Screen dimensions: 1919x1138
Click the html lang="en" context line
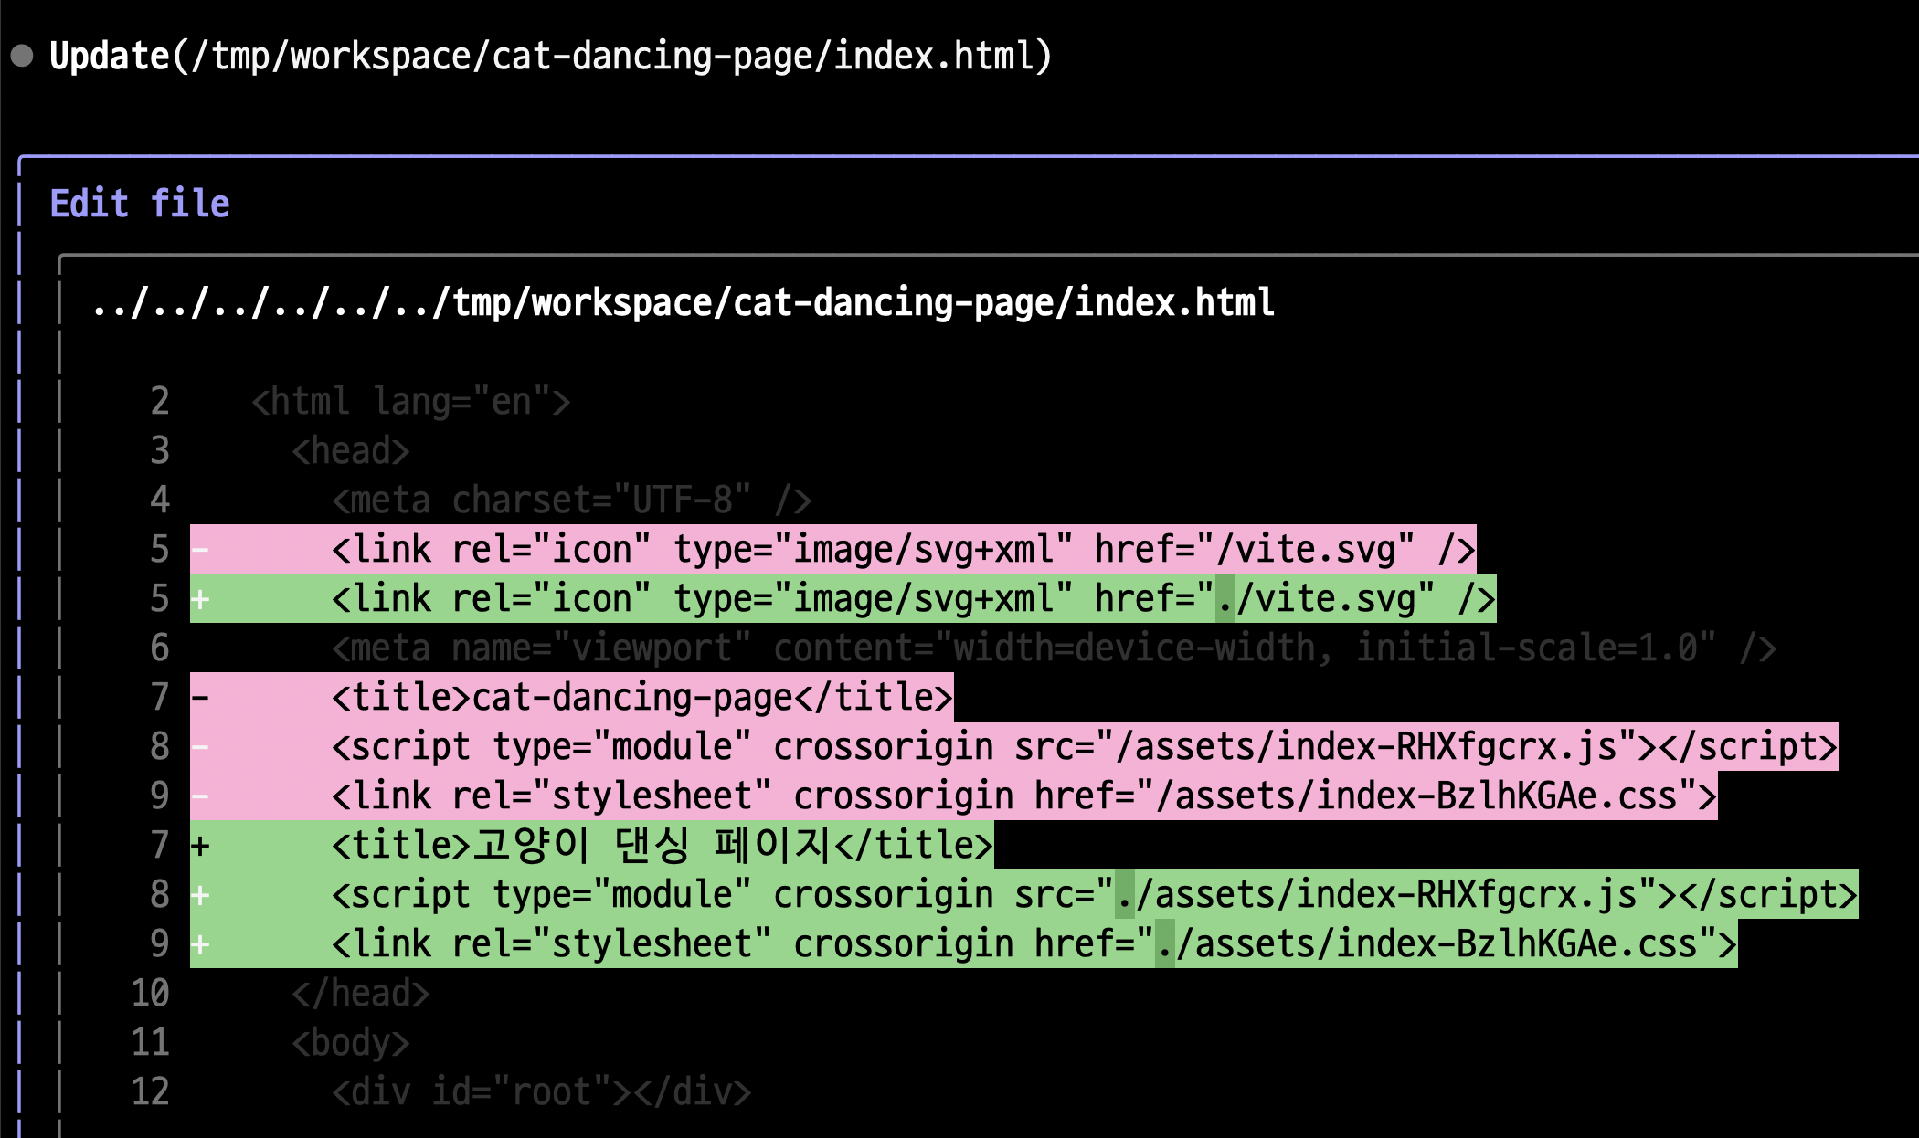[411, 402]
